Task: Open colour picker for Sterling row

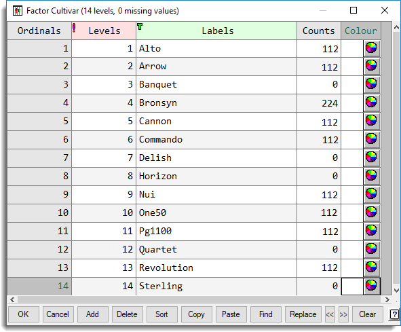Action: pyautogui.click(x=372, y=286)
